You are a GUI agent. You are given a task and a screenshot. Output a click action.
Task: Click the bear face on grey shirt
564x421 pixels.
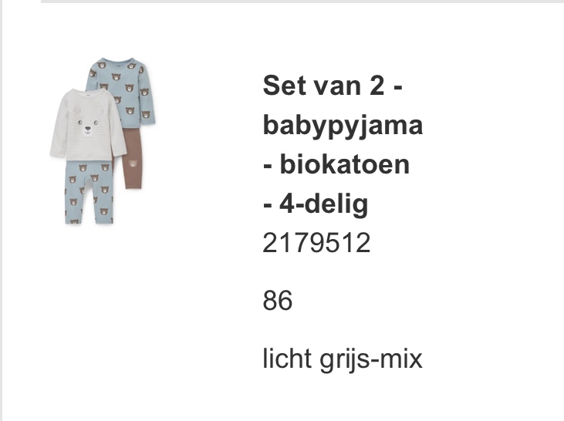[89, 127]
